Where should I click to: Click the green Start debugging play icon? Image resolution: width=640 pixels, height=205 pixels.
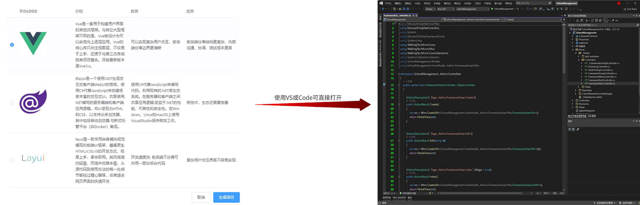point(492,9)
